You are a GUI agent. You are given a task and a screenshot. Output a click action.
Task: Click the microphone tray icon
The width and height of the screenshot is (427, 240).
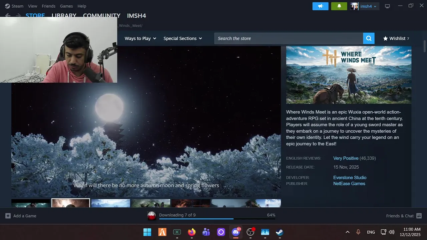[x=358, y=232]
